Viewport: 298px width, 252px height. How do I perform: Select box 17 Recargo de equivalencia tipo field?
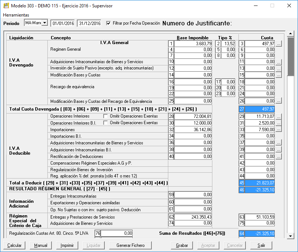[228, 82]
